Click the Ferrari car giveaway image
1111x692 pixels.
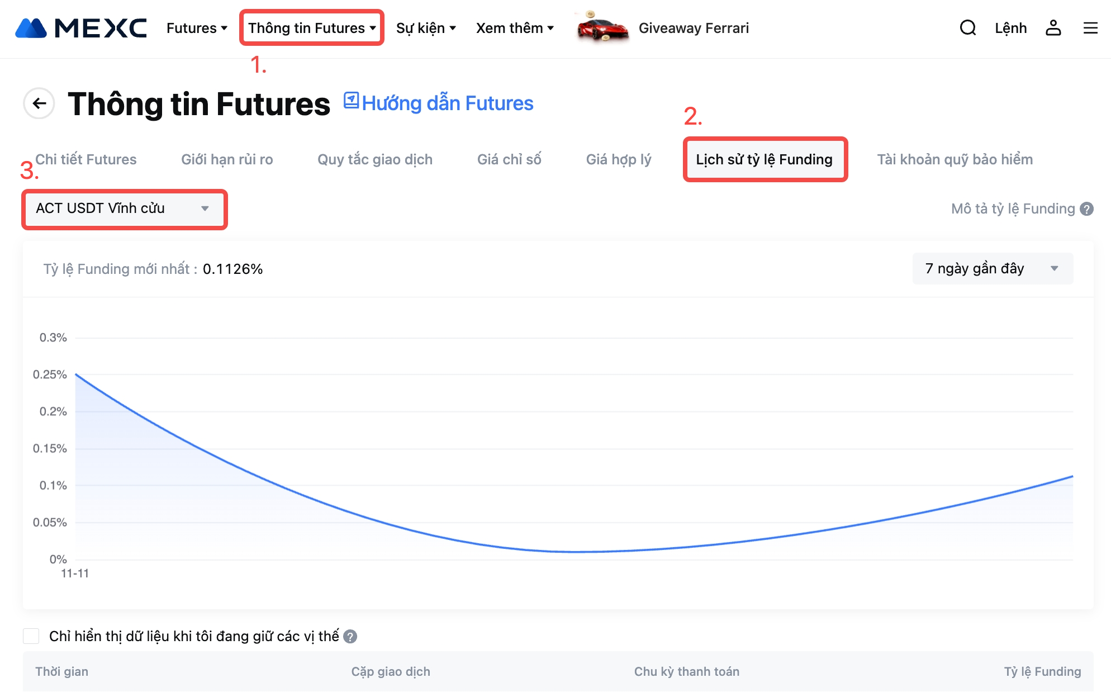click(x=602, y=27)
